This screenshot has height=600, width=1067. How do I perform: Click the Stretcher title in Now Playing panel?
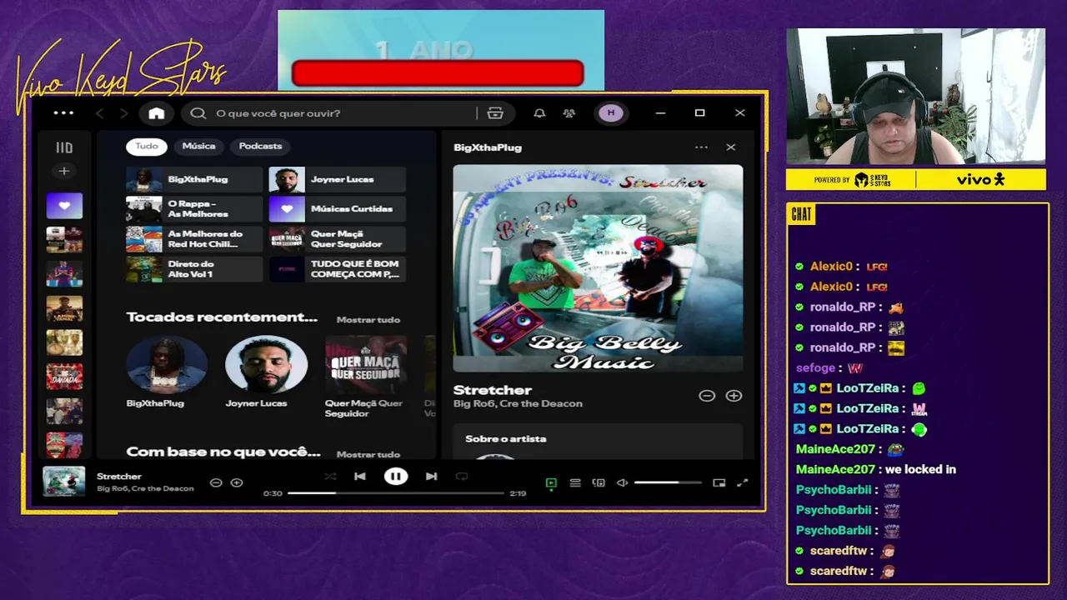click(x=493, y=390)
